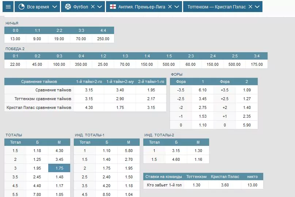Click Ставки на команды table header
The height and width of the screenshot is (197, 295).
pyautogui.click(x=164, y=177)
